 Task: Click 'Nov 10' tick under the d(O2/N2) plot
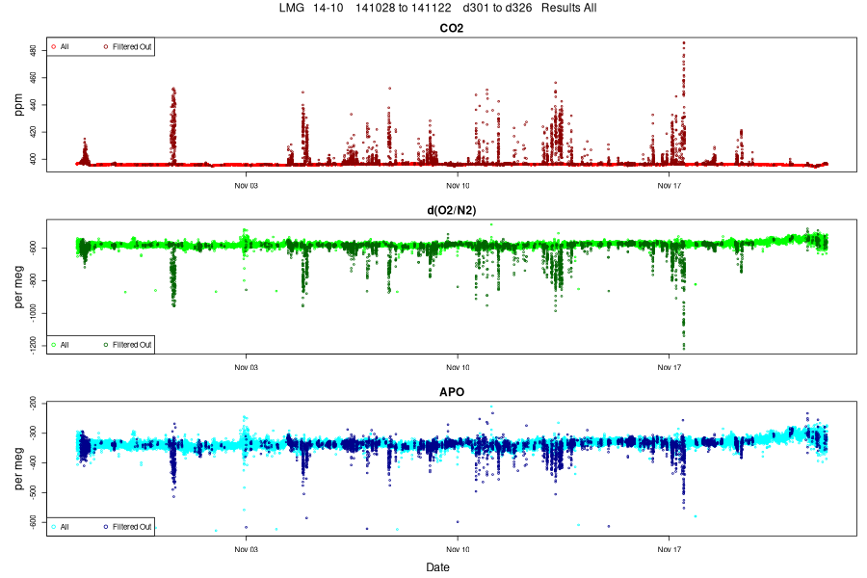[x=458, y=367]
